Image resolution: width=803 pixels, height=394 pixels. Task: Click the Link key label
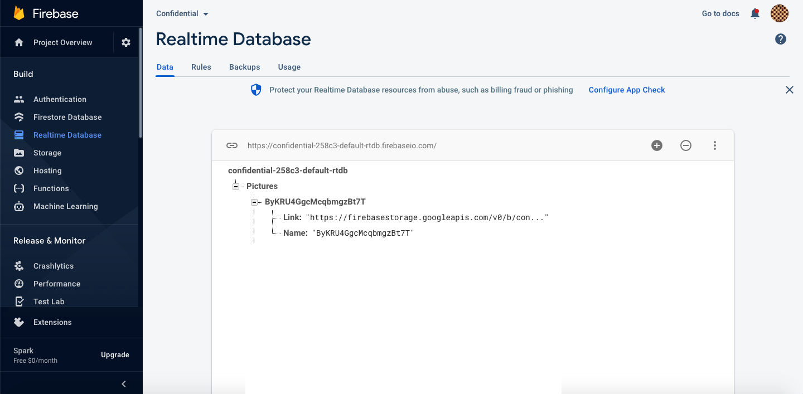pos(292,217)
